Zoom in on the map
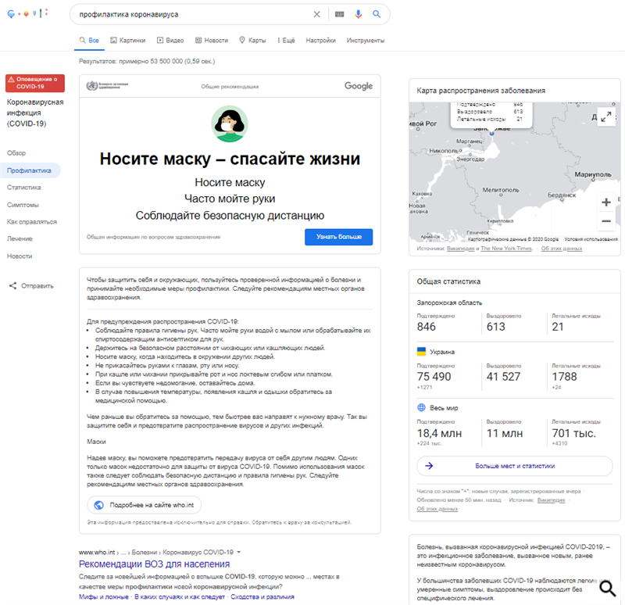 click(605, 202)
